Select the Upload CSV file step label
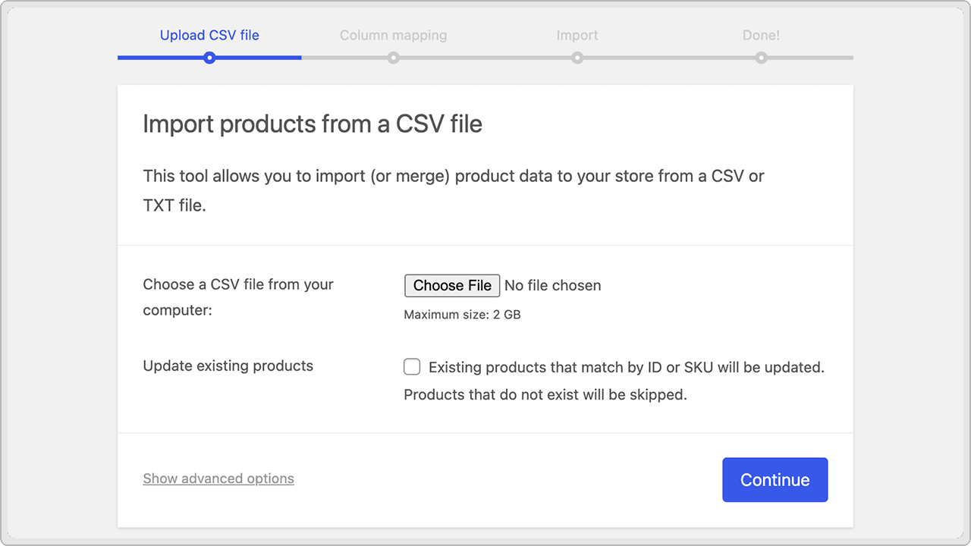 [209, 35]
